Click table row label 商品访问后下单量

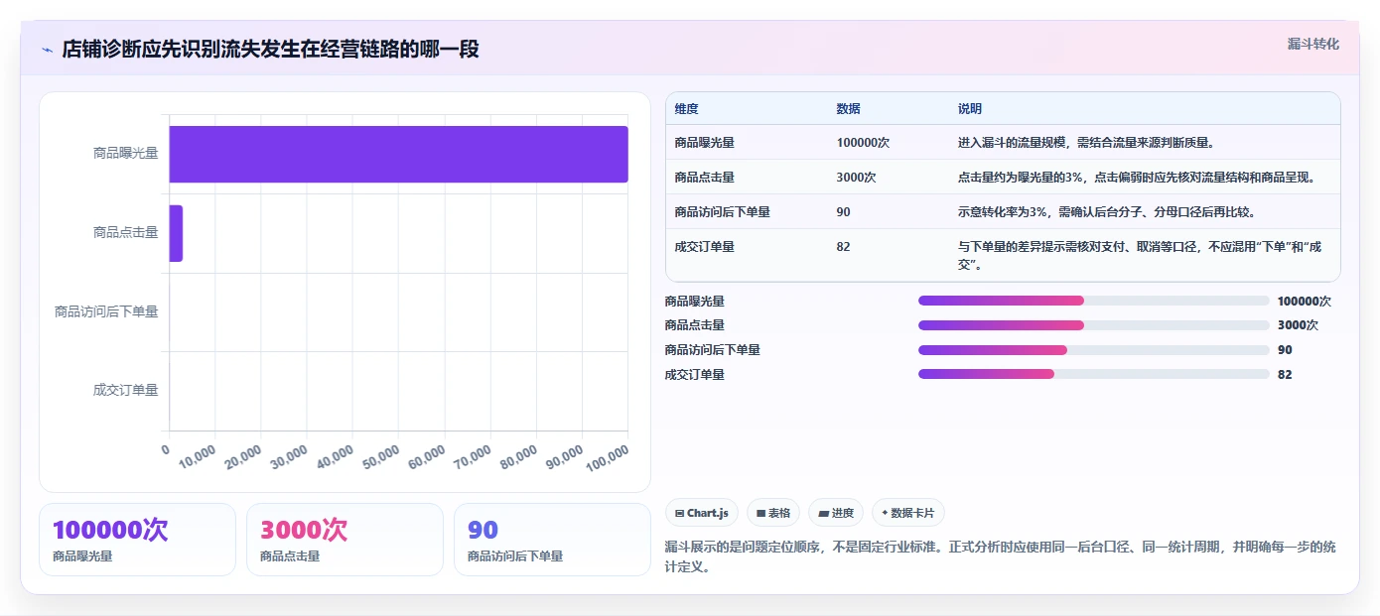click(722, 211)
